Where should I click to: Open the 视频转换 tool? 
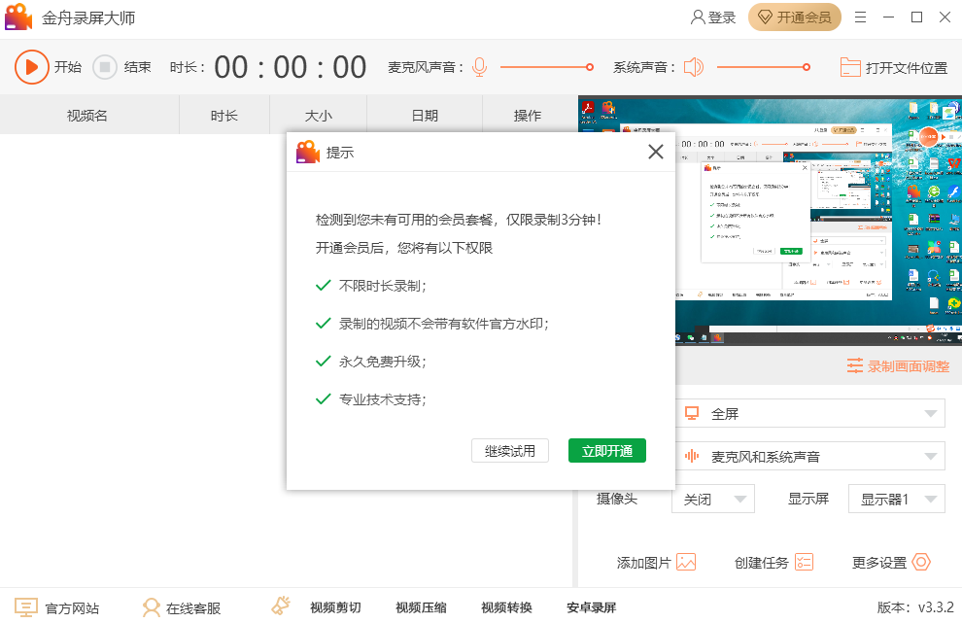506,607
